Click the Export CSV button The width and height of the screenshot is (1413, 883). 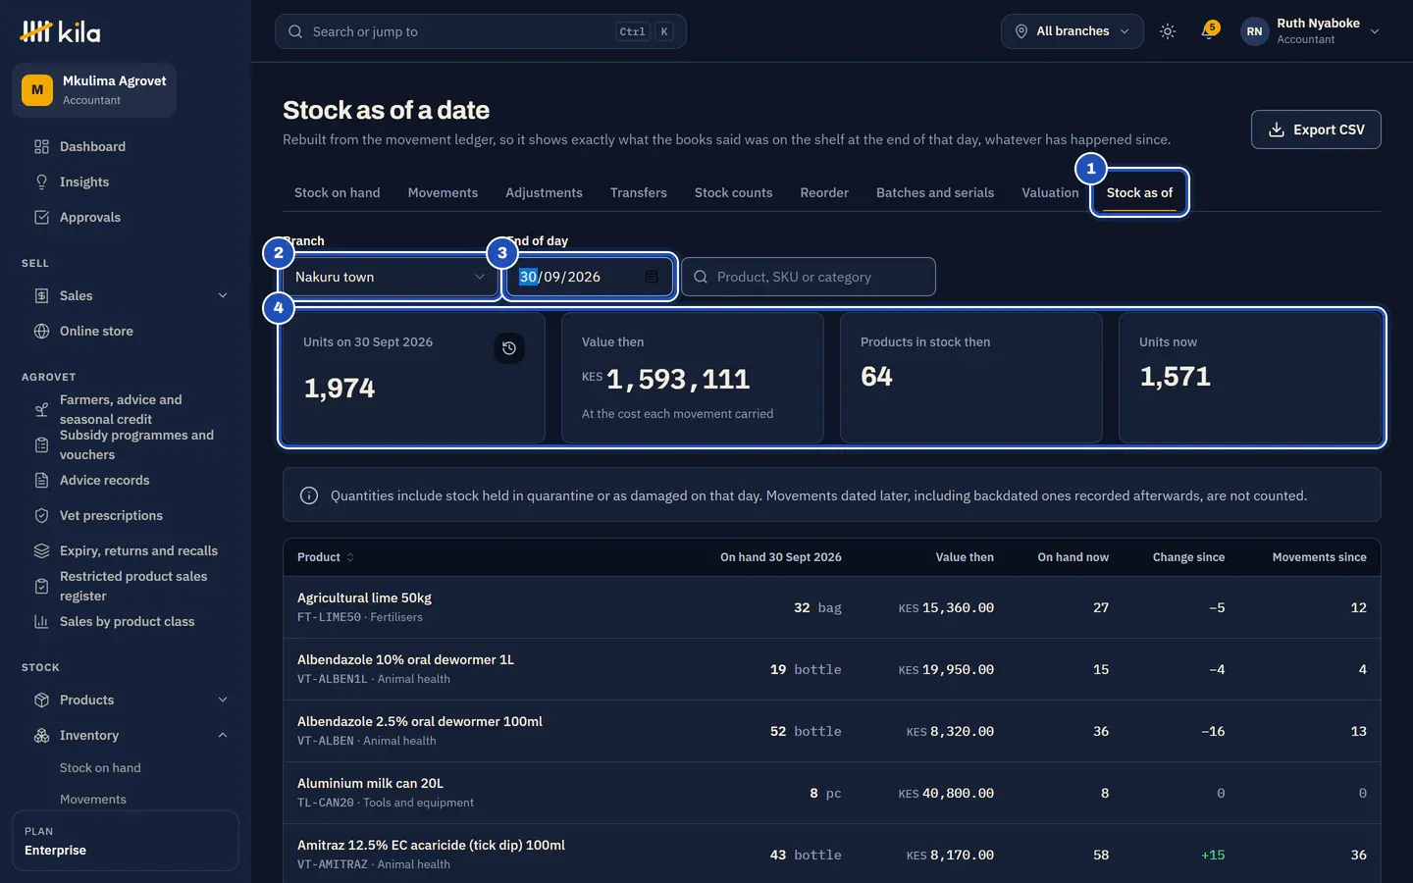click(1316, 130)
